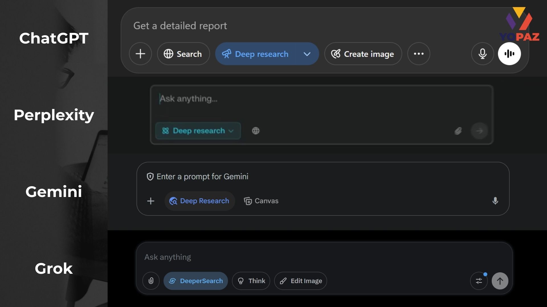Open Grok settings sliders icon
Viewport: 547px width, 307px height.
pyautogui.click(x=479, y=281)
